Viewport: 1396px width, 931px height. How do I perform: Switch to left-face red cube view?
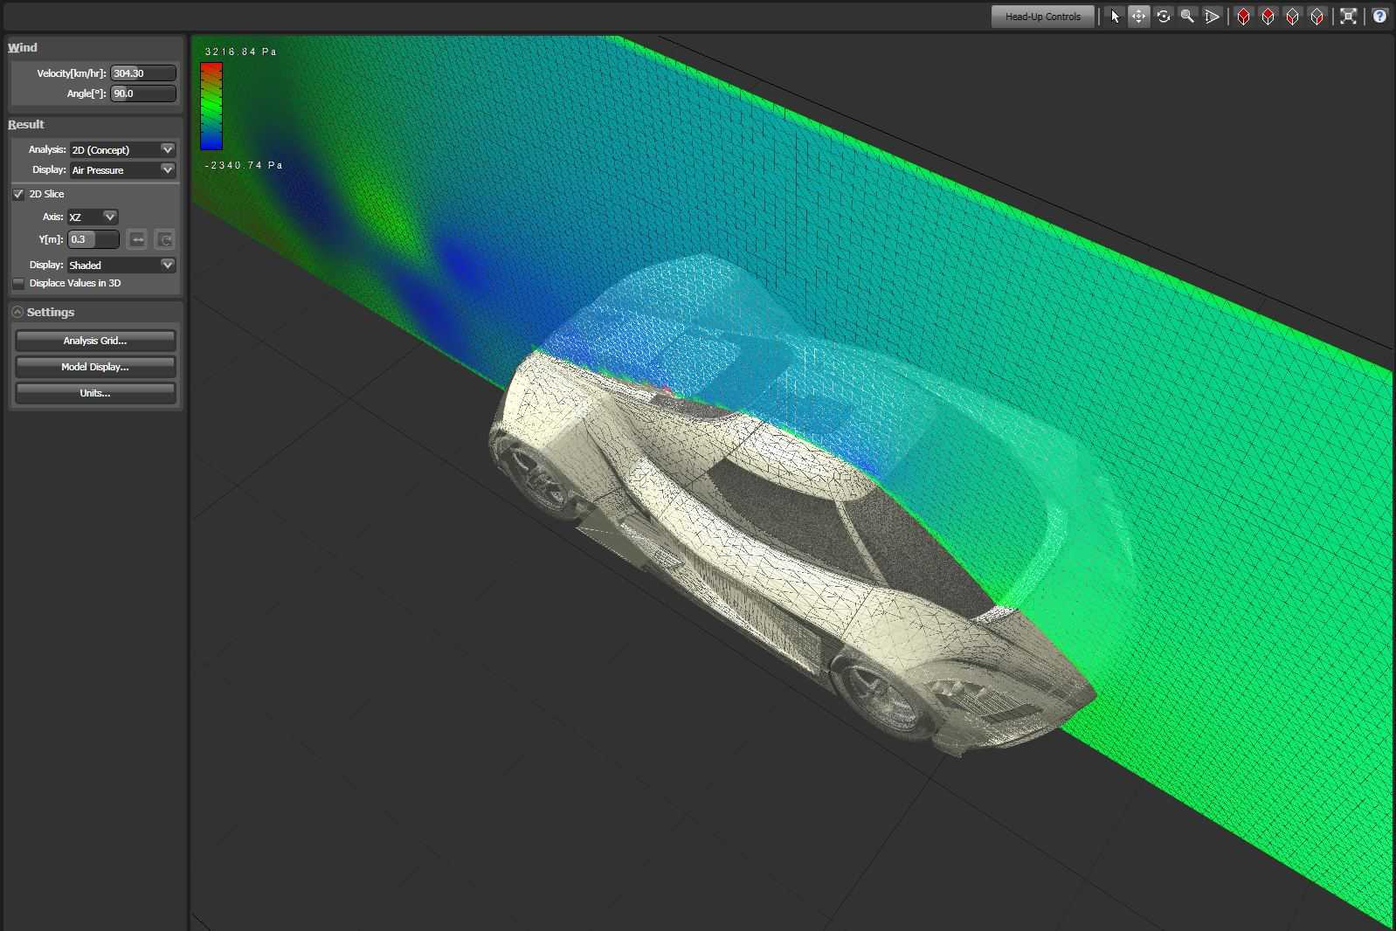[1293, 17]
